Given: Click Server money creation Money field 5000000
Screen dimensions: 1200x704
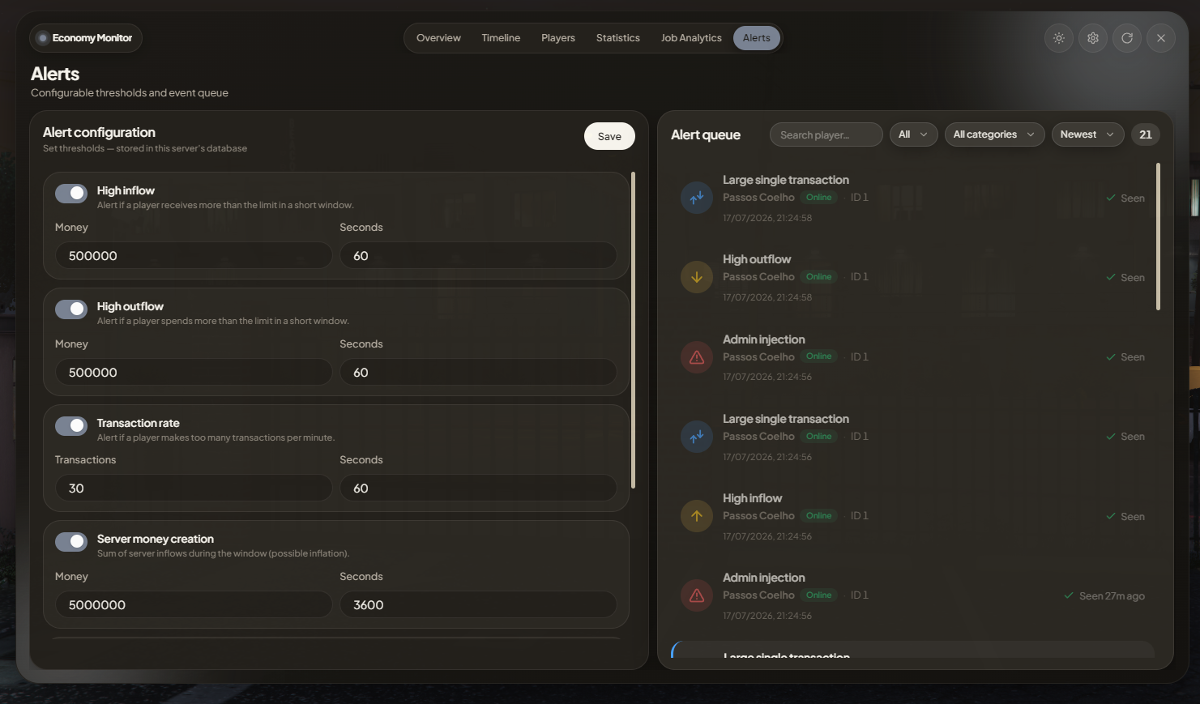Looking at the screenshot, I should coord(194,605).
